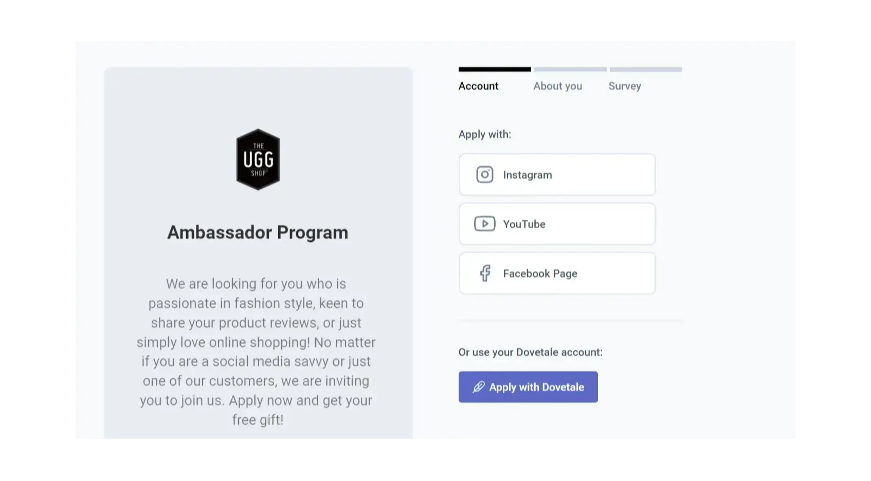Open the Account step tab
The height and width of the screenshot is (481, 871).
pos(478,86)
